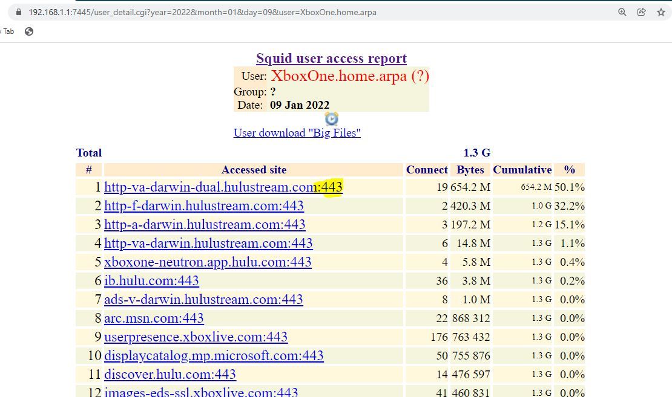
Task: Open images-eds-ssl.xboxlive.com:443 link
Action: click(x=201, y=392)
